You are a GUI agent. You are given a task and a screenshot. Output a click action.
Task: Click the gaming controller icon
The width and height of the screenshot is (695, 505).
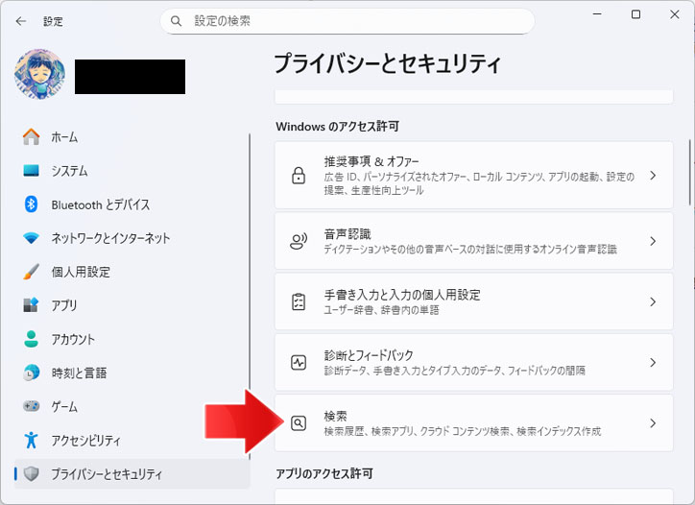point(32,406)
